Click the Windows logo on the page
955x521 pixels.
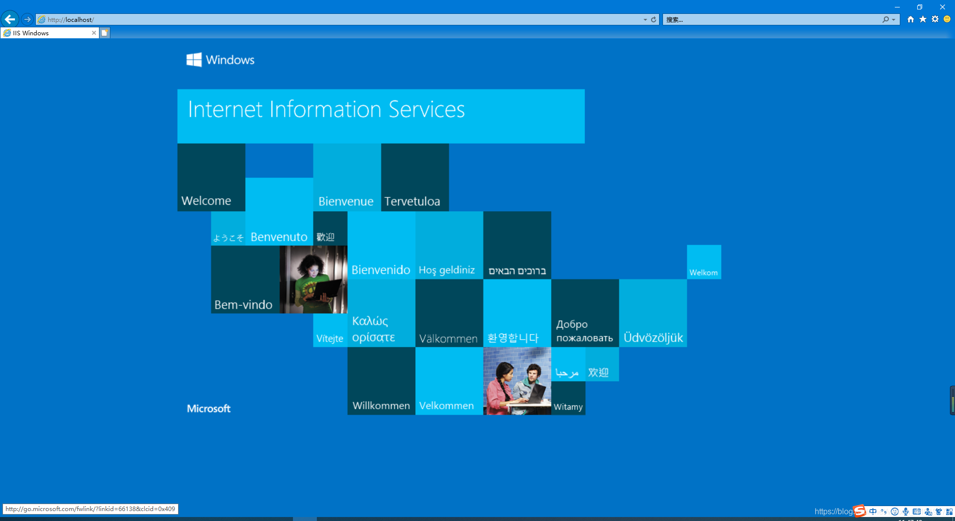click(220, 60)
